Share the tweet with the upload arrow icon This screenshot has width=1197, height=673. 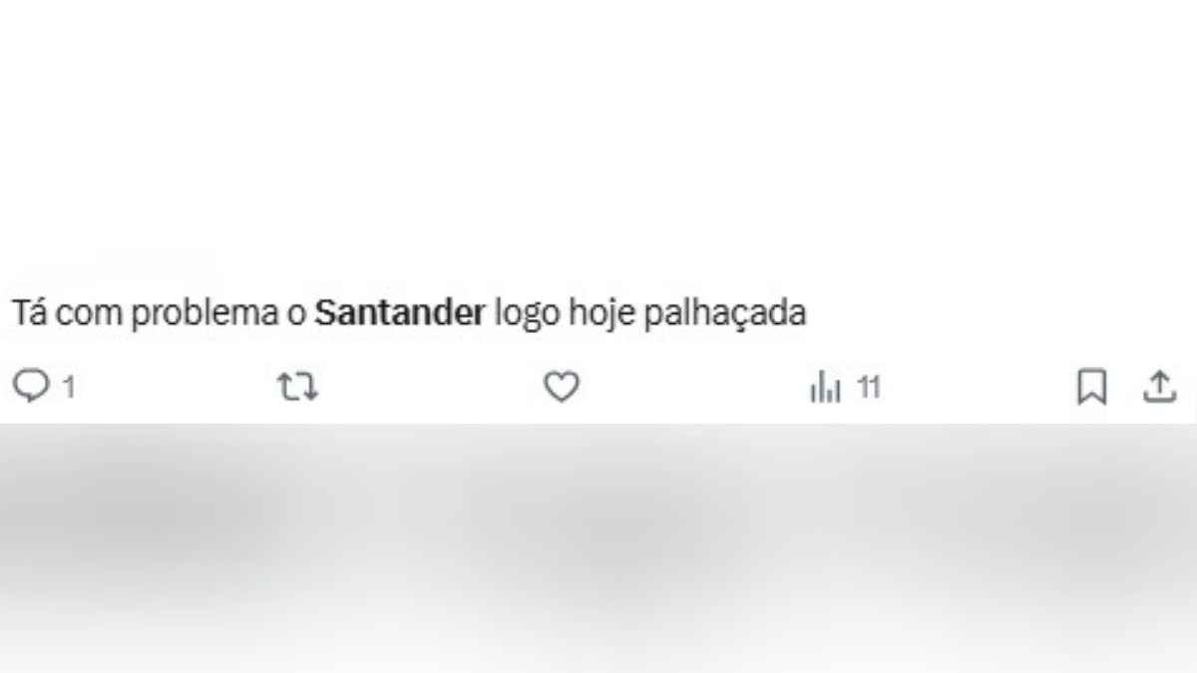click(x=1159, y=387)
